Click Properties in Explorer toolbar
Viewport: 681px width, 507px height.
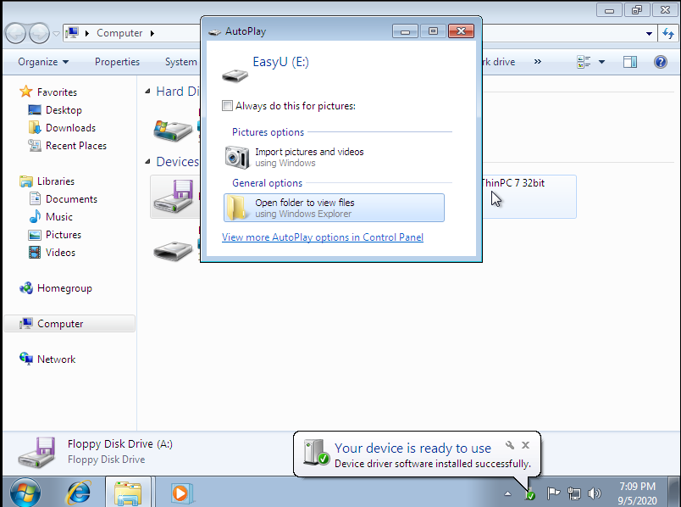coord(117,62)
